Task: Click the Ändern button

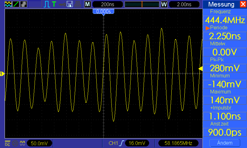Action: (x=225, y=143)
